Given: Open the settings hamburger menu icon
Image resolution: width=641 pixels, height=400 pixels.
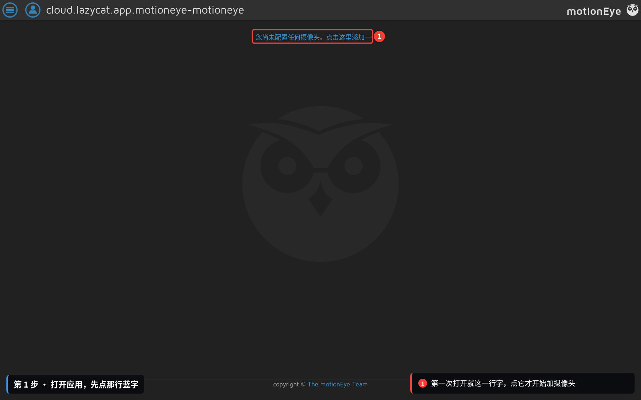Looking at the screenshot, I should point(10,10).
